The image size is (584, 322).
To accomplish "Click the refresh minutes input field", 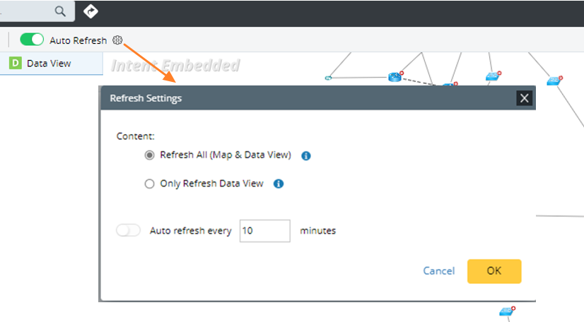I will [x=264, y=231].
